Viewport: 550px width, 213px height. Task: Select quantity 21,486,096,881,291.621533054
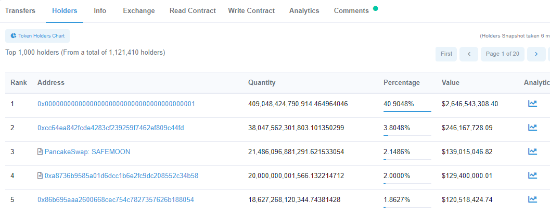[296, 152]
